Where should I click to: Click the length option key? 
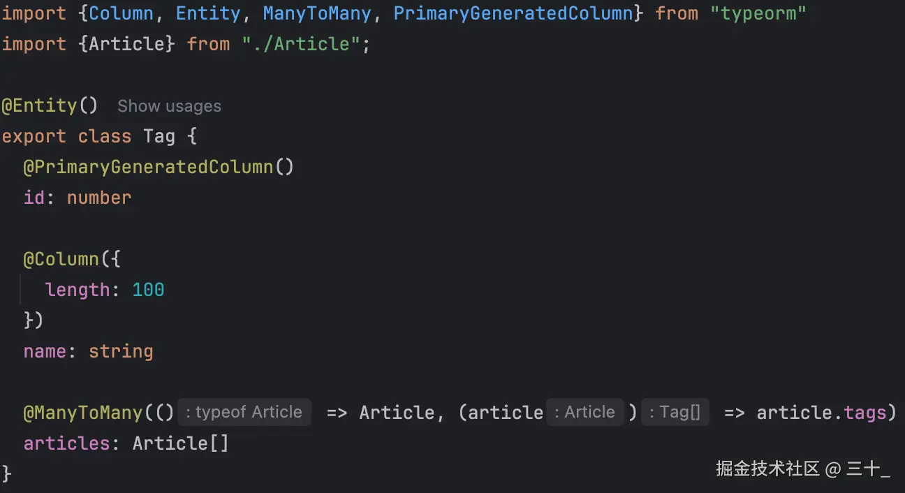[77, 290]
